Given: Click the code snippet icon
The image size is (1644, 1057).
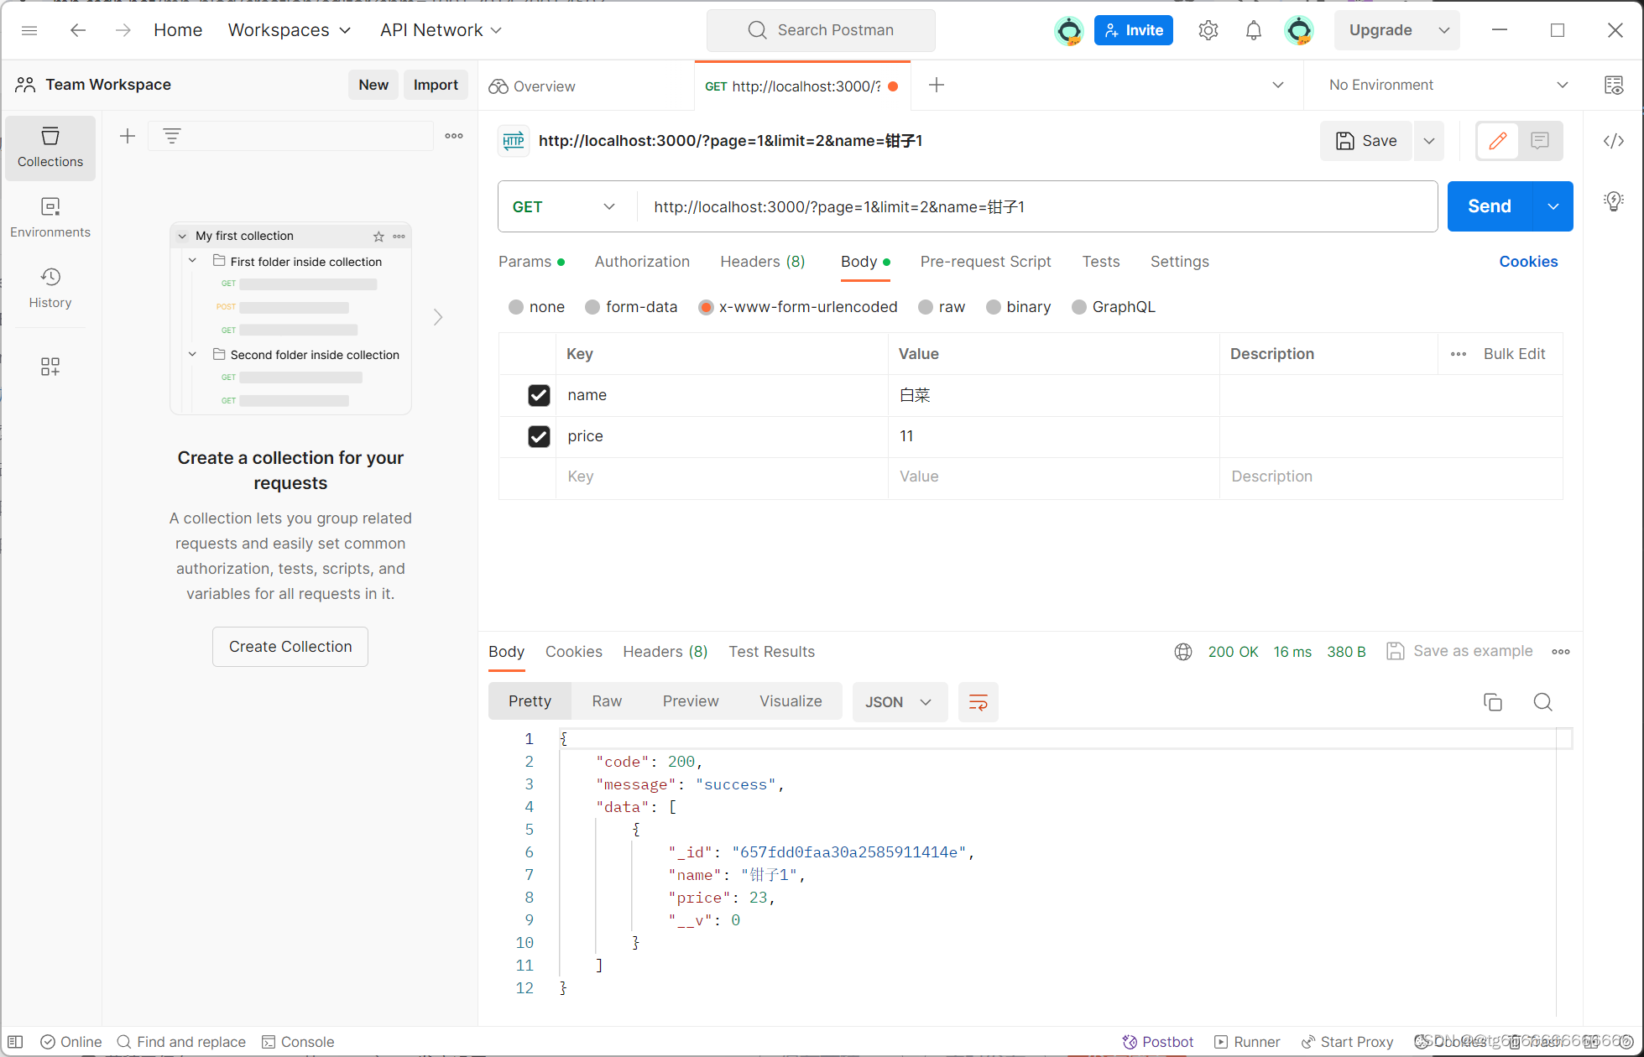Looking at the screenshot, I should (1613, 141).
